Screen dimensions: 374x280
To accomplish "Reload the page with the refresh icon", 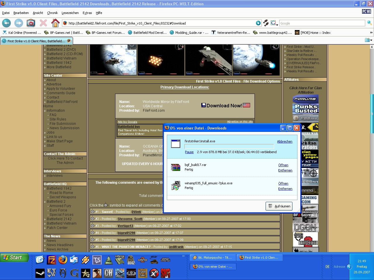I will pos(31,23).
